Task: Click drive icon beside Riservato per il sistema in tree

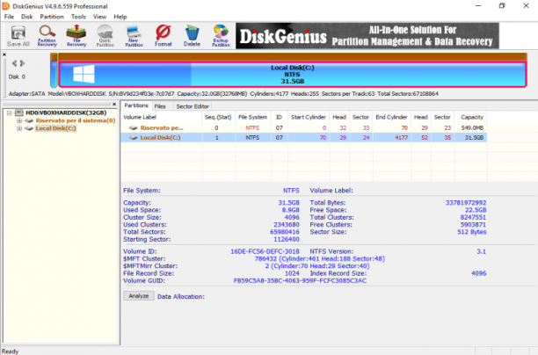Action: (x=29, y=120)
